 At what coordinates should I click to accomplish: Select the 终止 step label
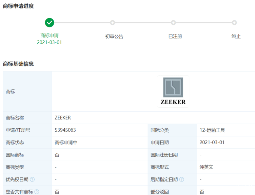tap(236, 36)
